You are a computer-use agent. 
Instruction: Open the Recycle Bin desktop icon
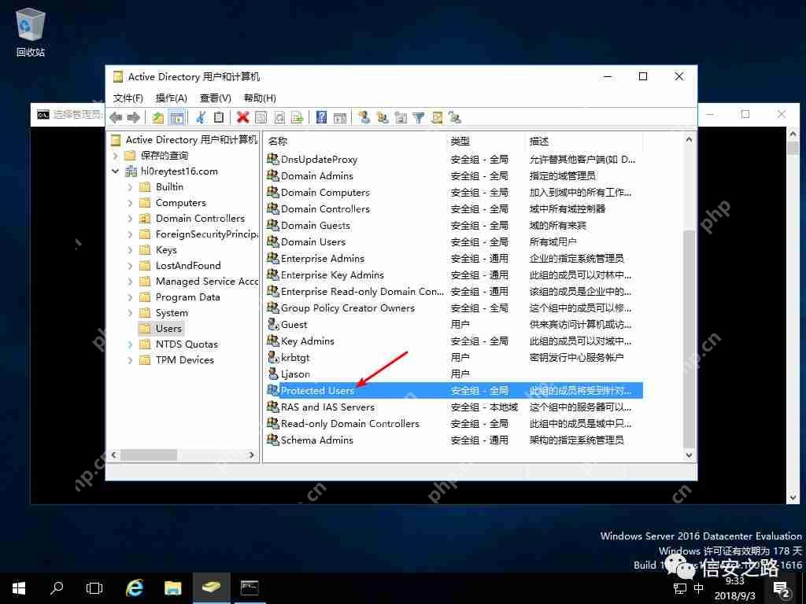coord(31,33)
